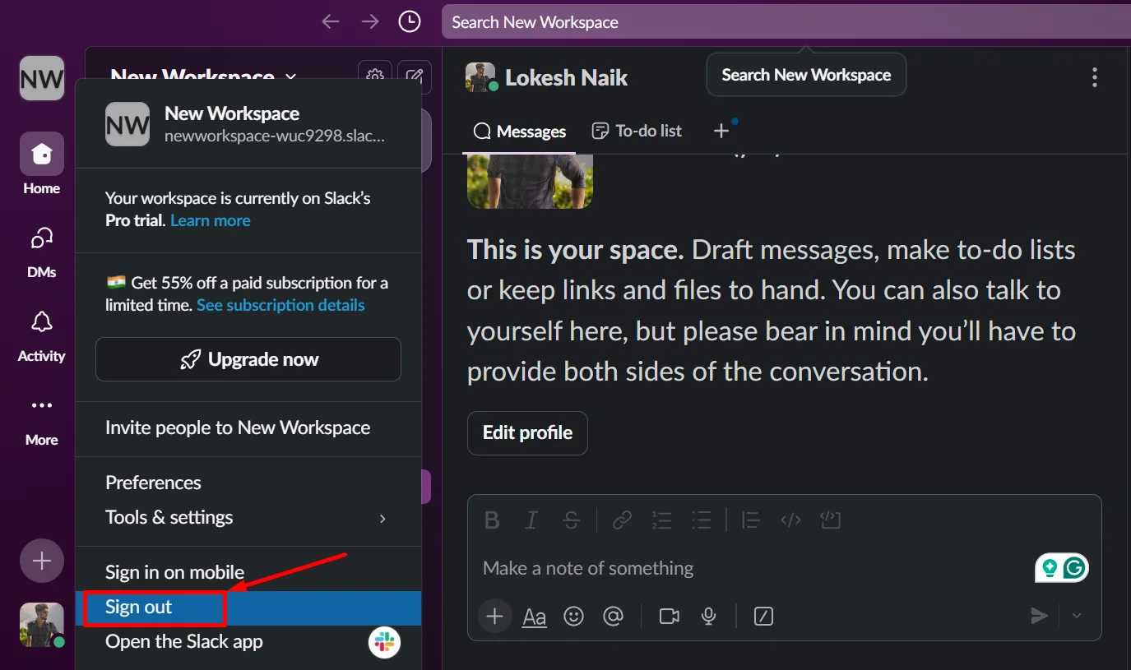Add a tab with plus icon
1131x670 pixels.
click(x=721, y=131)
